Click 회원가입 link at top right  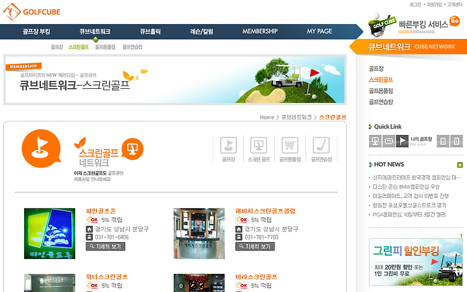434,5
